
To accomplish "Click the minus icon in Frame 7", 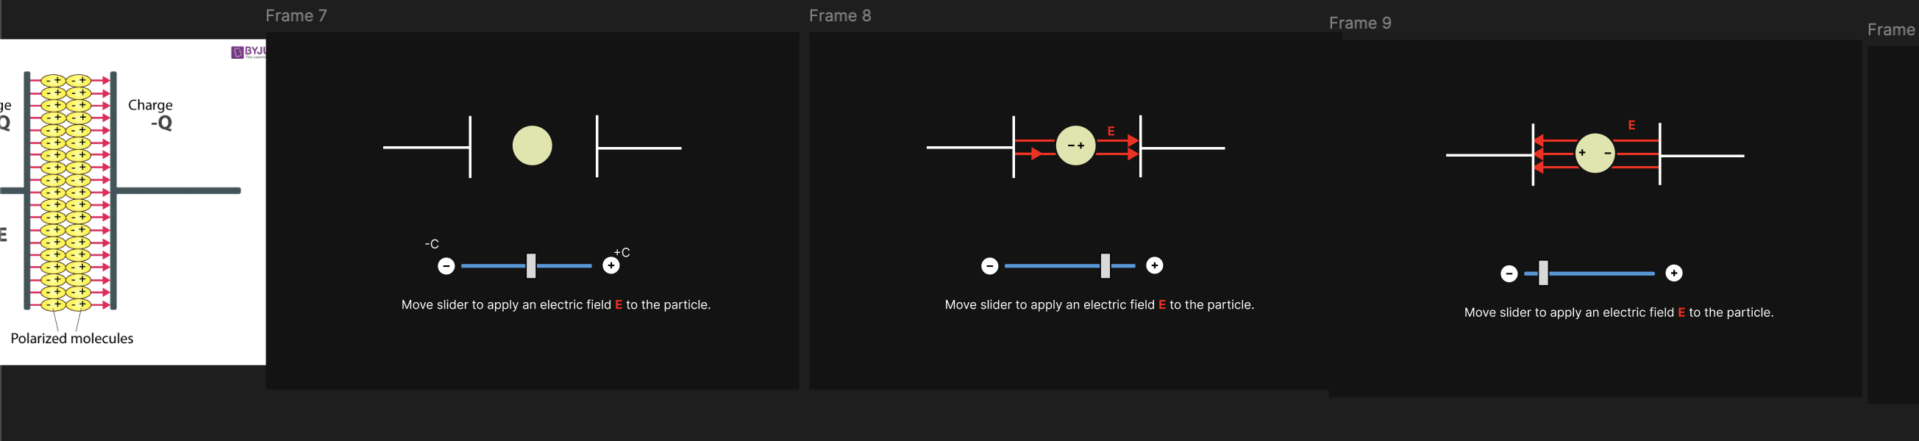I will 446,266.
